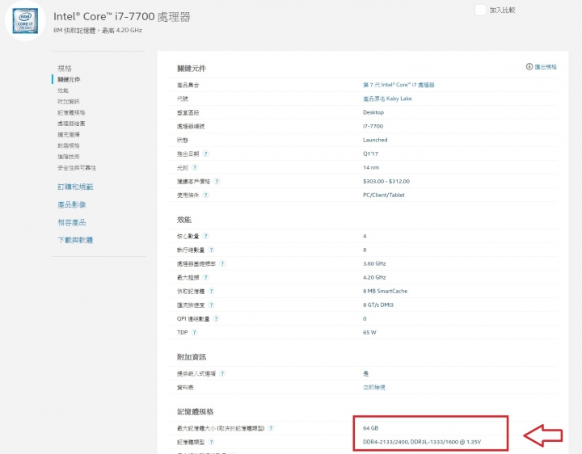
Task: Open help icon beside 推出日期
Action: click(206, 153)
